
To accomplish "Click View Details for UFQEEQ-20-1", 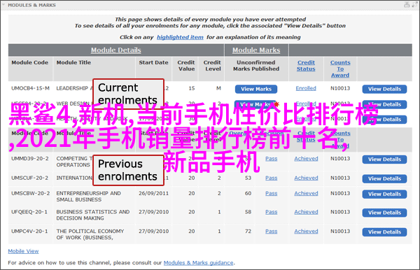I will pyautogui.click(x=384, y=213).
